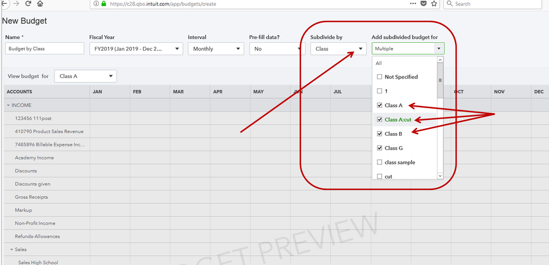Click the FEB column header

[x=150, y=92]
